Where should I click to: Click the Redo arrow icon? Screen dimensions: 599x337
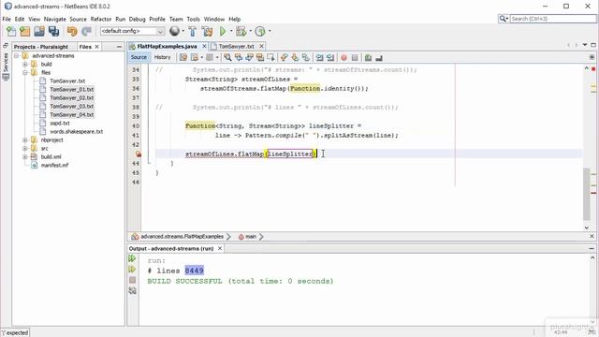(87, 31)
